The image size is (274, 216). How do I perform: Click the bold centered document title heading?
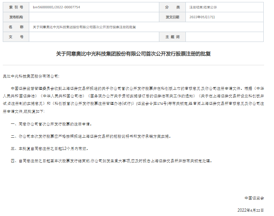[133, 54]
